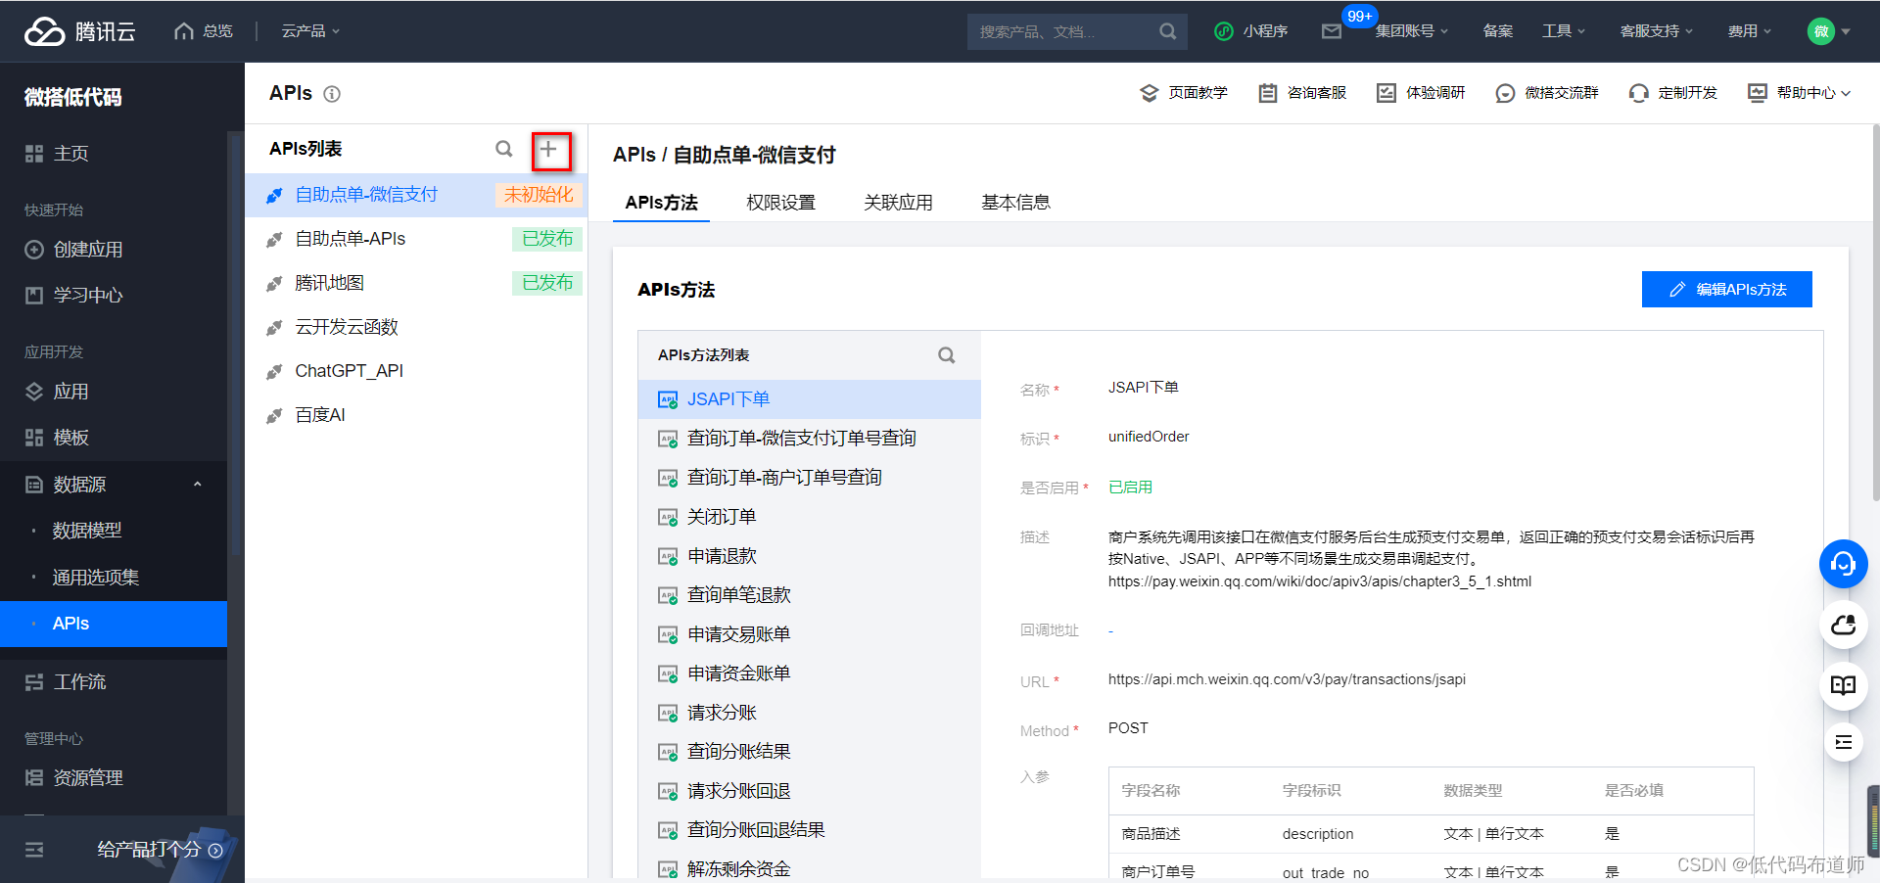Open the account dropdown arrow beside avatar
This screenshot has width=1880, height=883.
[1846, 31]
